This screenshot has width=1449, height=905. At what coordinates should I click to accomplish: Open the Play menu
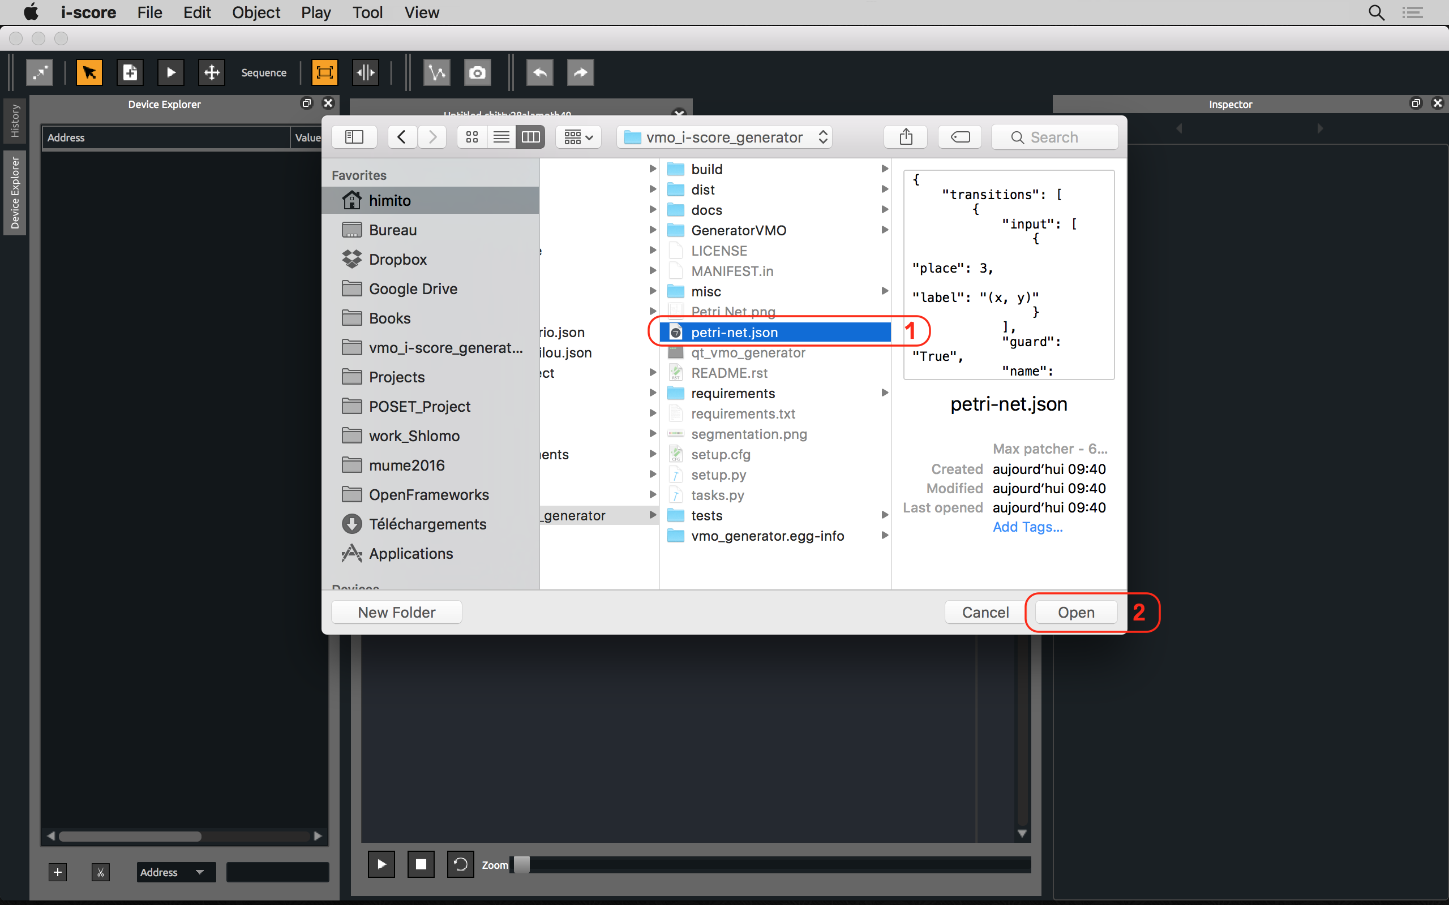click(316, 12)
